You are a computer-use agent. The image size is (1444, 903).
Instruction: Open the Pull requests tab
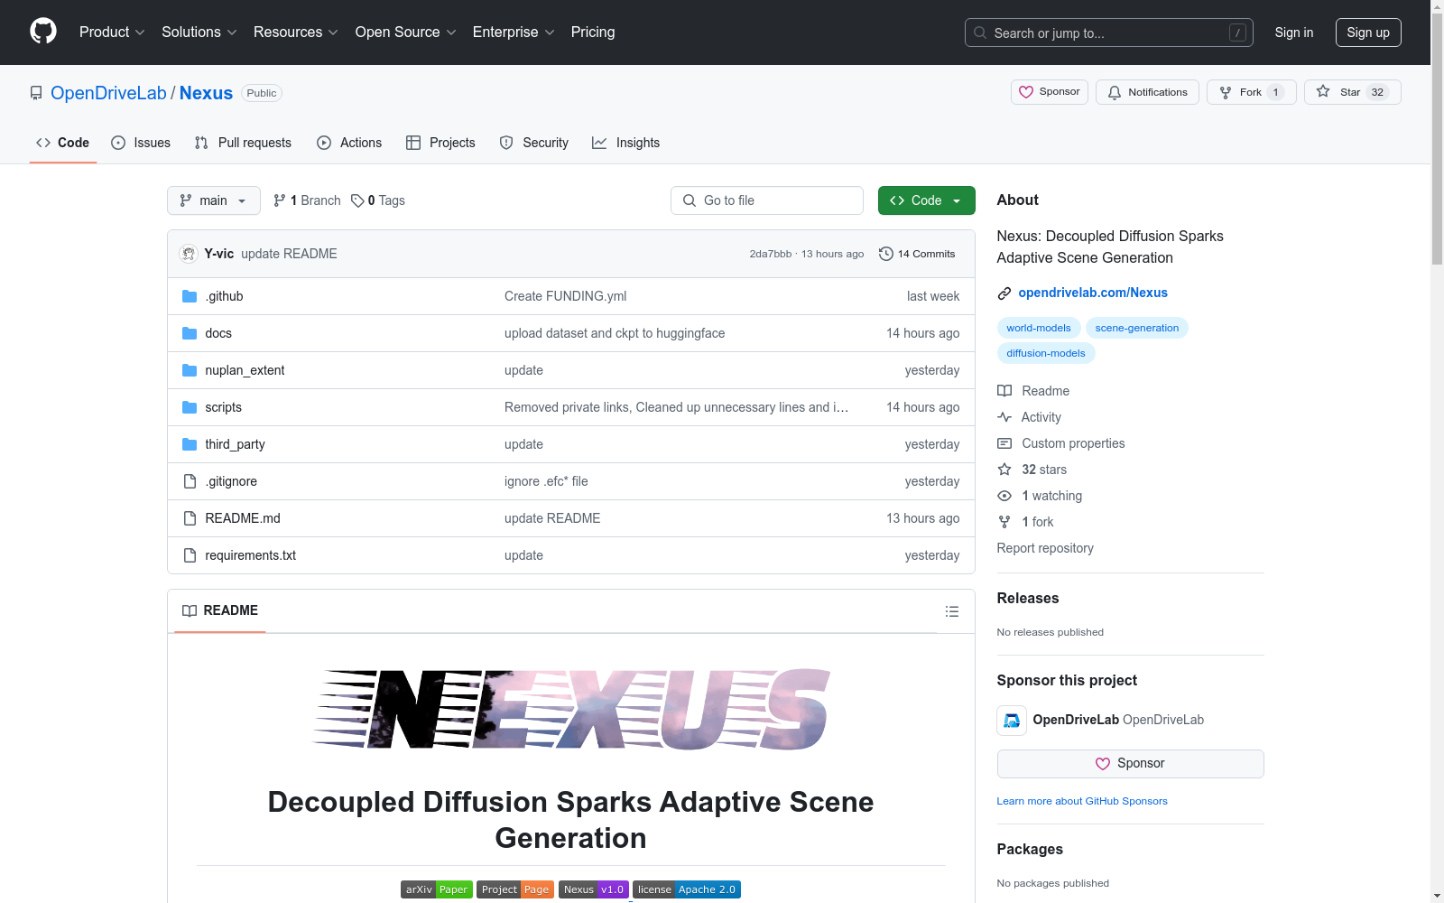point(243,143)
